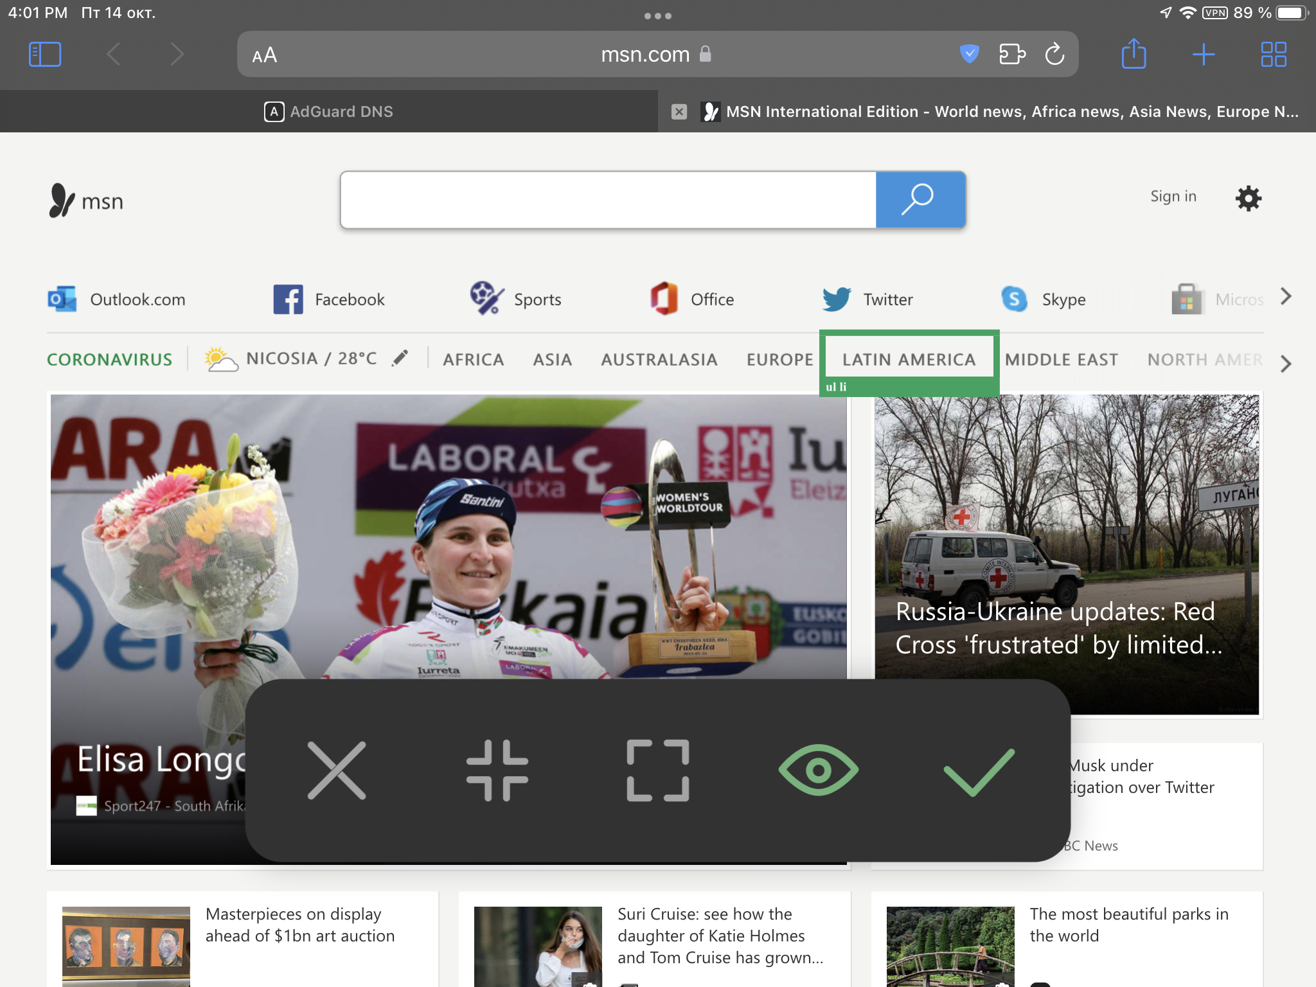Toggle the Safari sidebar icon
This screenshot has width=1316, height=987.
point(45,55)
